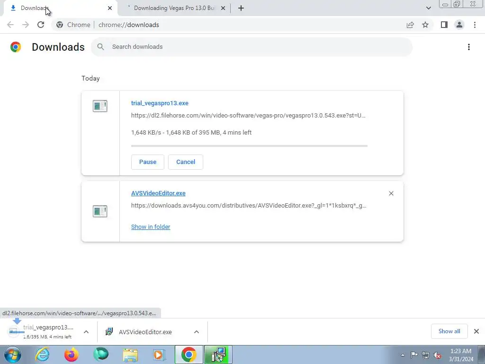Screen dimensions: 485x364
Task: Open Windows Explorer folder on taskbar
Action: [130, 355]
